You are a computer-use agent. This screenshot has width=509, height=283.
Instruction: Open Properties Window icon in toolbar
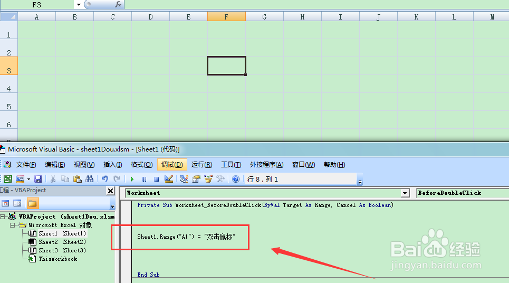[x=196, y=179]
